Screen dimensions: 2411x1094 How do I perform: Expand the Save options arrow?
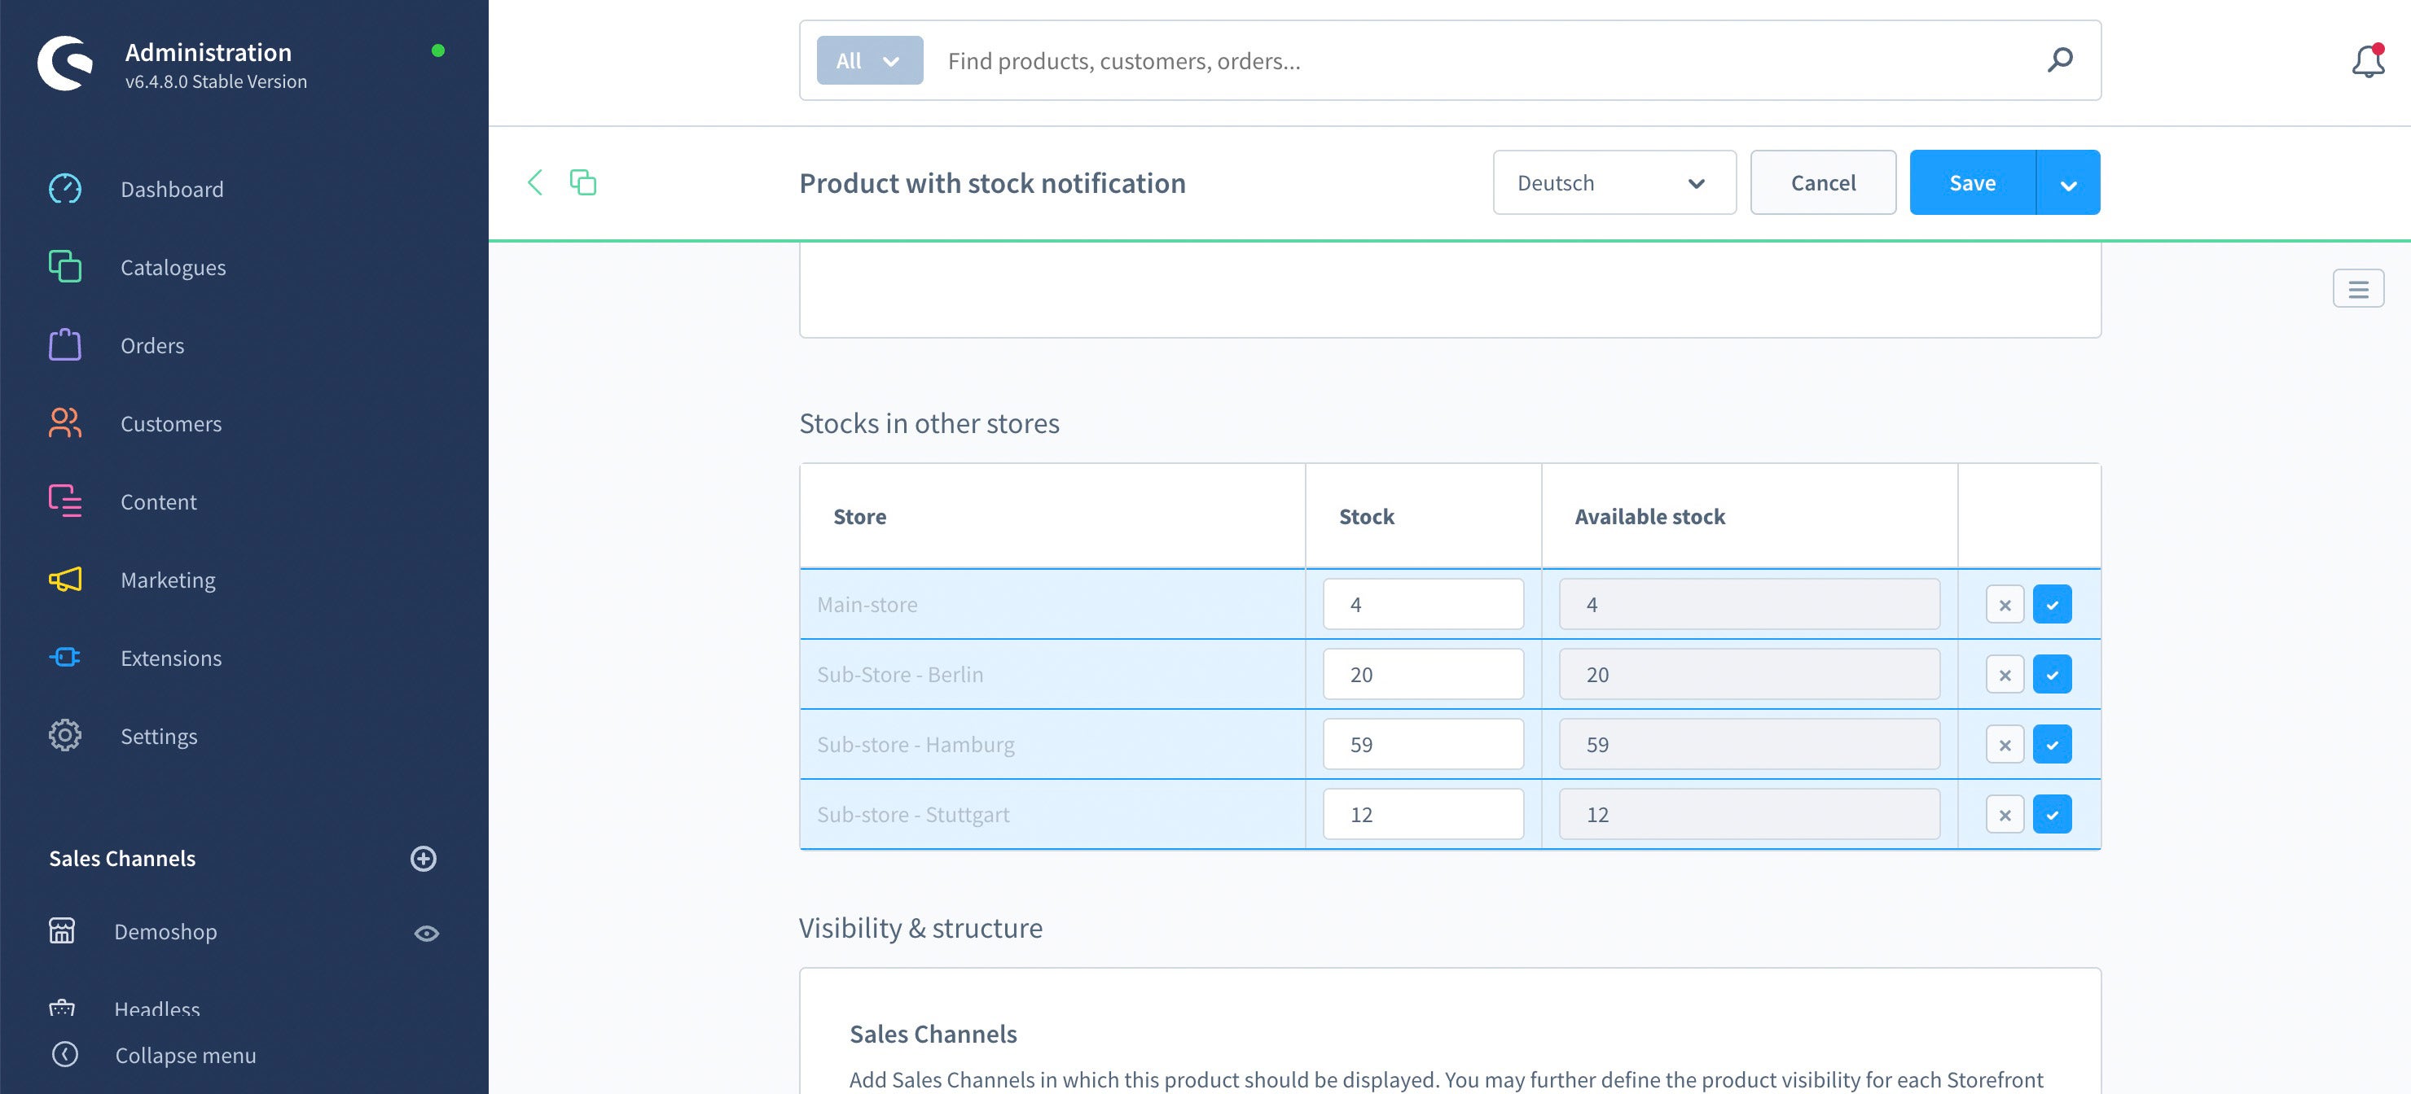pyautogui.click(x=2068, y=182)
